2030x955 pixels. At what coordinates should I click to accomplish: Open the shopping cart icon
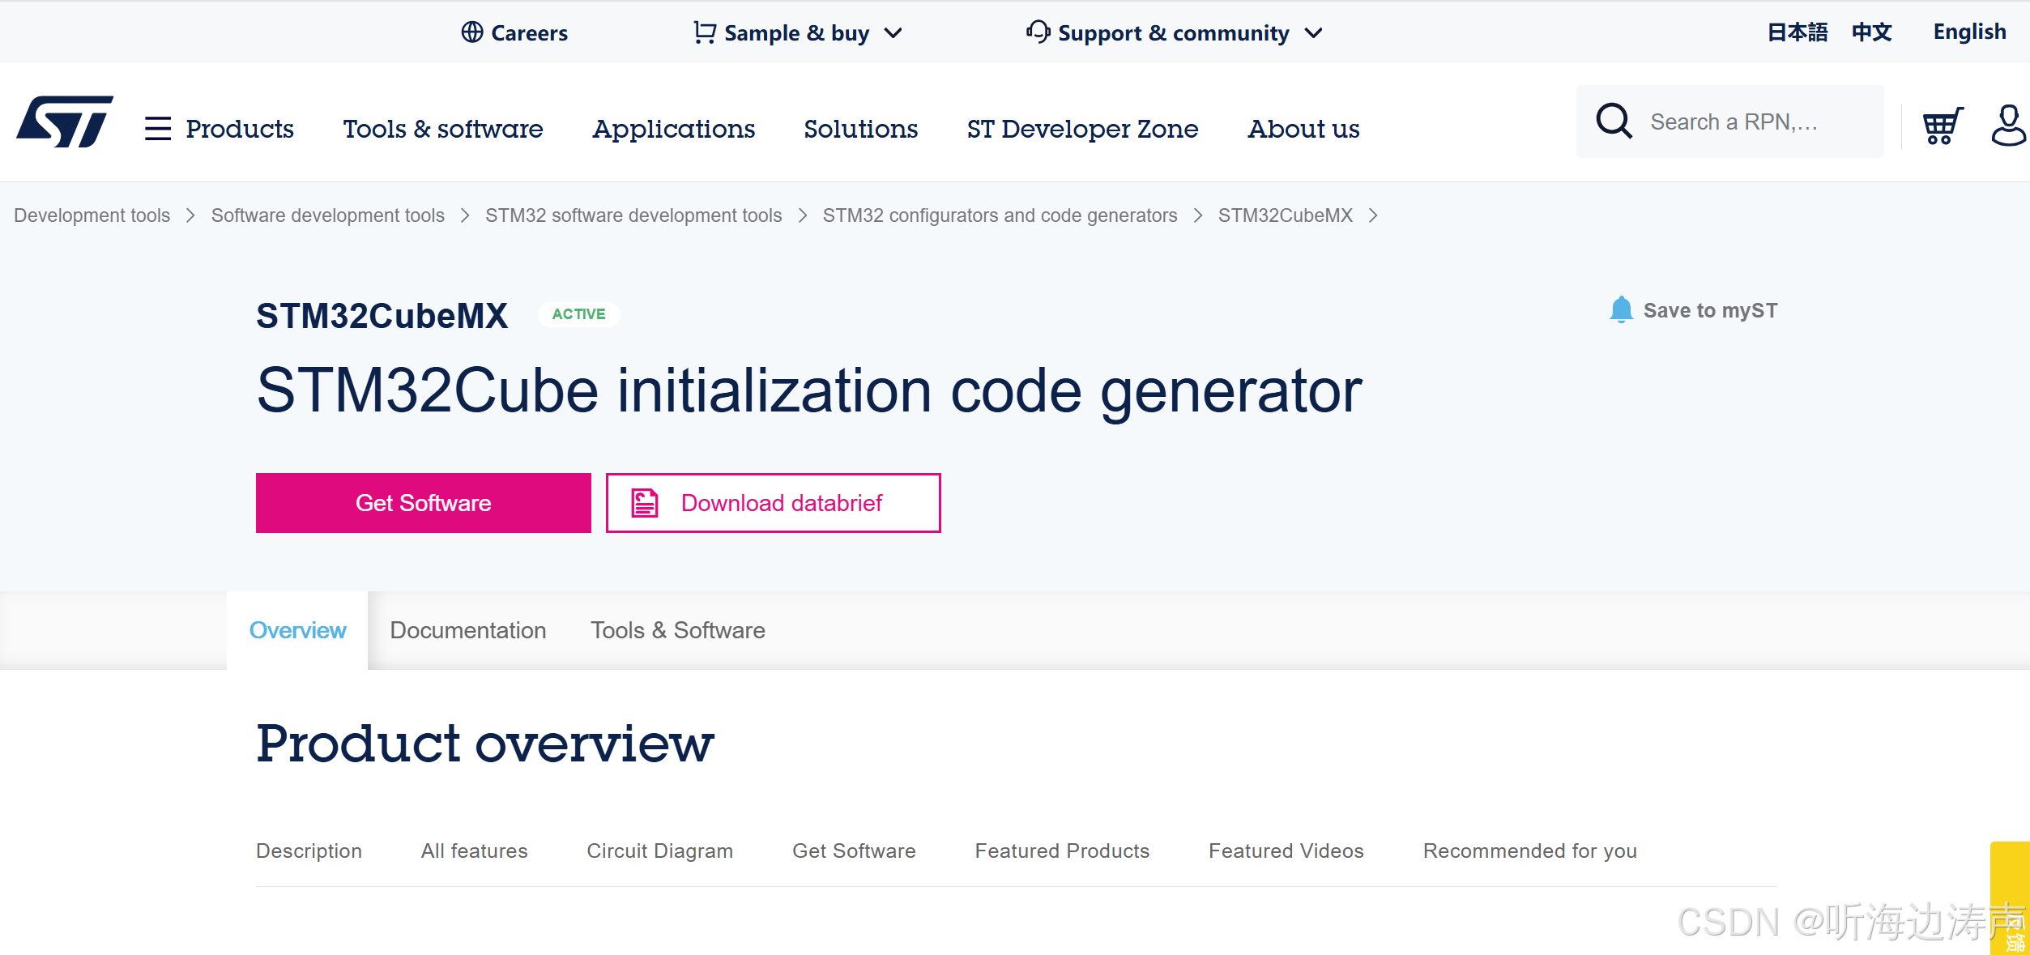(x=1943, y=126)
